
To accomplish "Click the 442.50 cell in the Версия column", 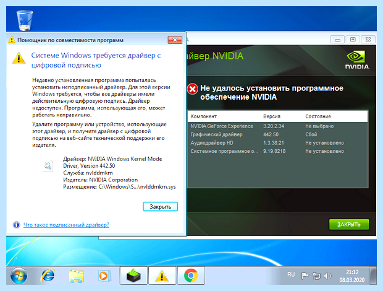I will pos(271,134).
